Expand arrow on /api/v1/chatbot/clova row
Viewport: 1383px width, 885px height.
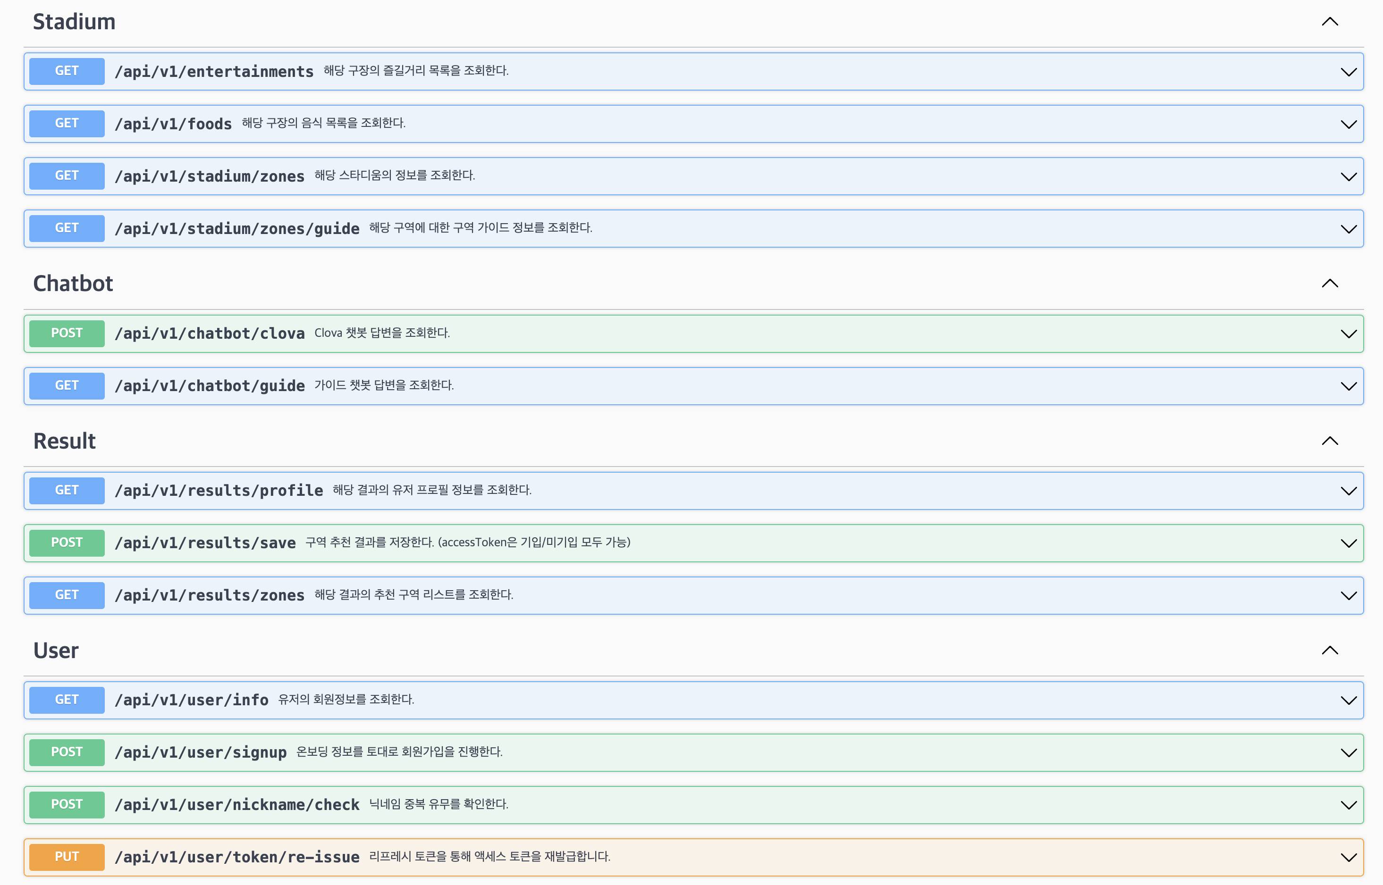pos(1348,334)
